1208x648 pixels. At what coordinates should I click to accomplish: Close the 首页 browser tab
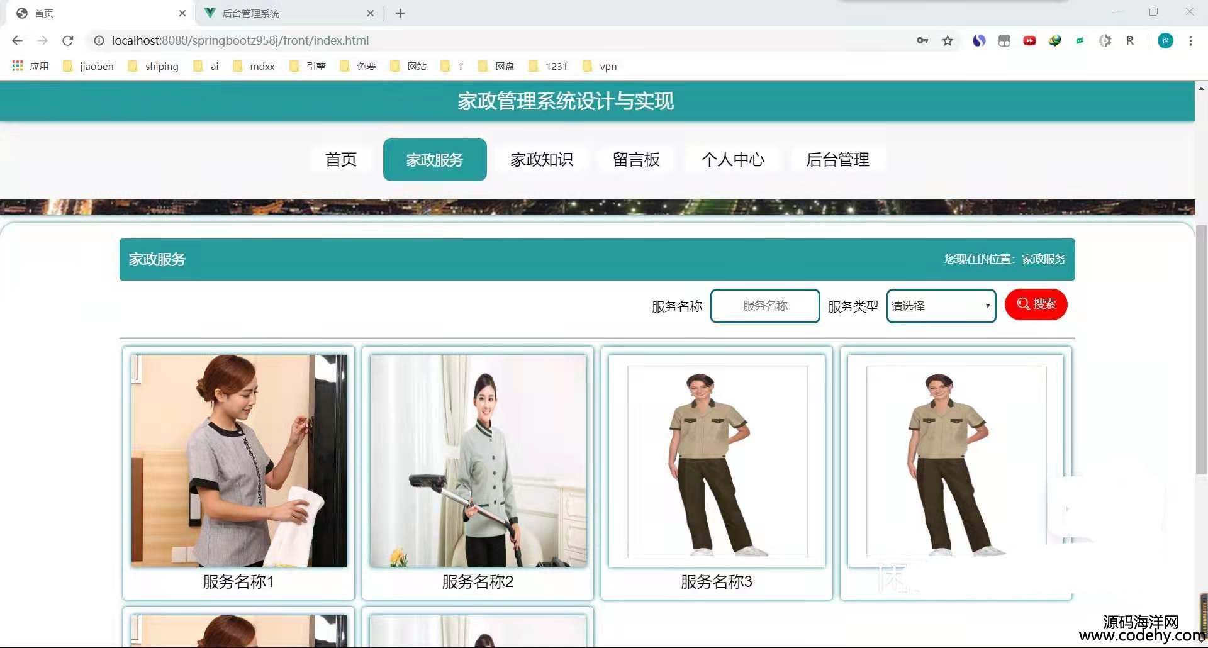[x=182, y=13]
